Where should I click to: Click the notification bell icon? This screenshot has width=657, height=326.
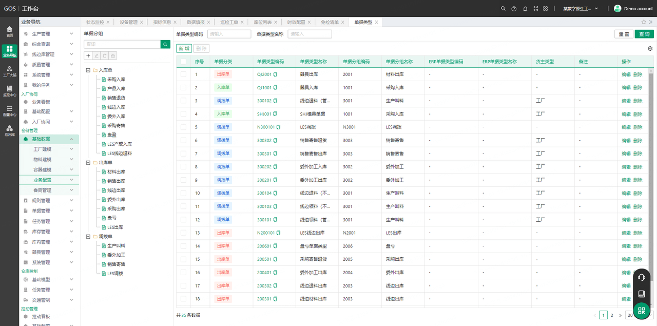[x=525, y=9]
